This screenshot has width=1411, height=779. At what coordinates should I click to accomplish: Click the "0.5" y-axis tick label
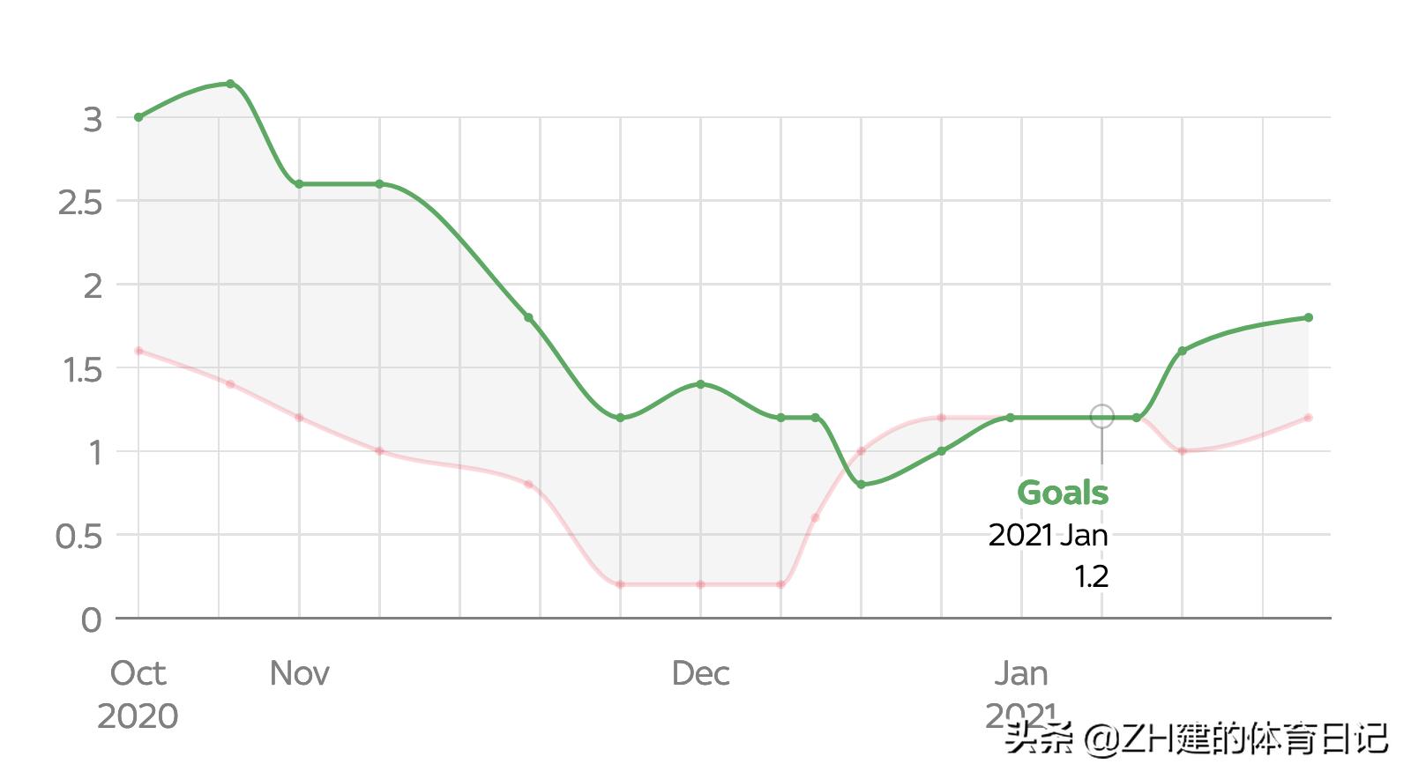click(x=78, y=536)
